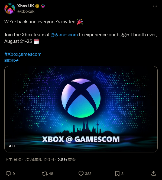Image resolution: width=162 pixels, height=180 pixels.
Task: Open the @gamescom mention link
Action: click(x=64, y=35)
